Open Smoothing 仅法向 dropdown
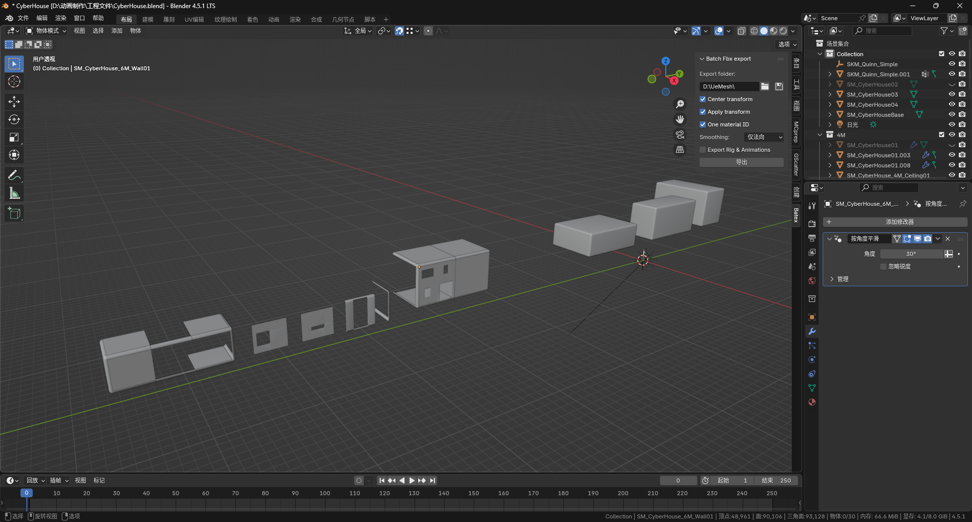The width and height of the screenshot is (972, 522). tap(764, 137)
